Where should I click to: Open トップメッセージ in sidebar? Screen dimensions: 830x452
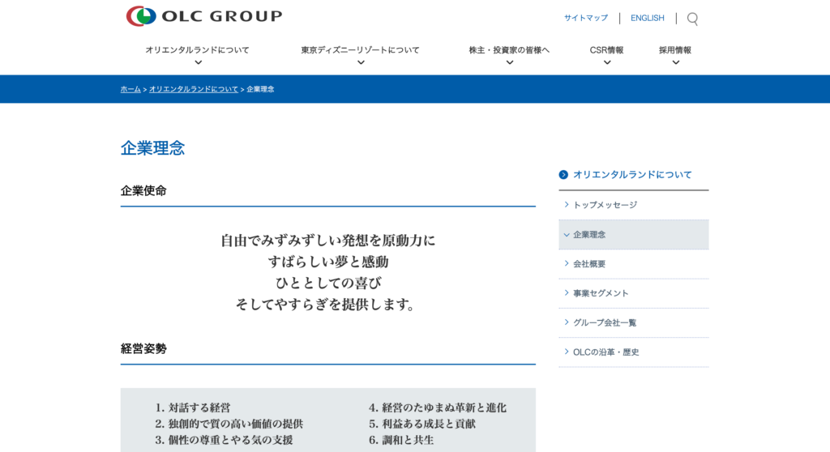point(634,205)
